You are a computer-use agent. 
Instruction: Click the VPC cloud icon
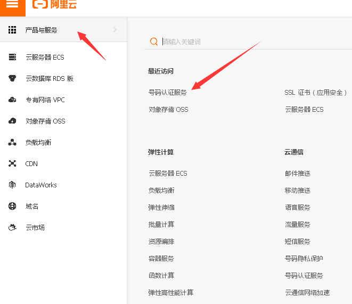coord(12,100)
